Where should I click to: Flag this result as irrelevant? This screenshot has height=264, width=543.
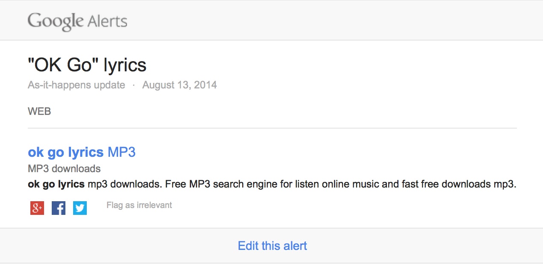139,205
